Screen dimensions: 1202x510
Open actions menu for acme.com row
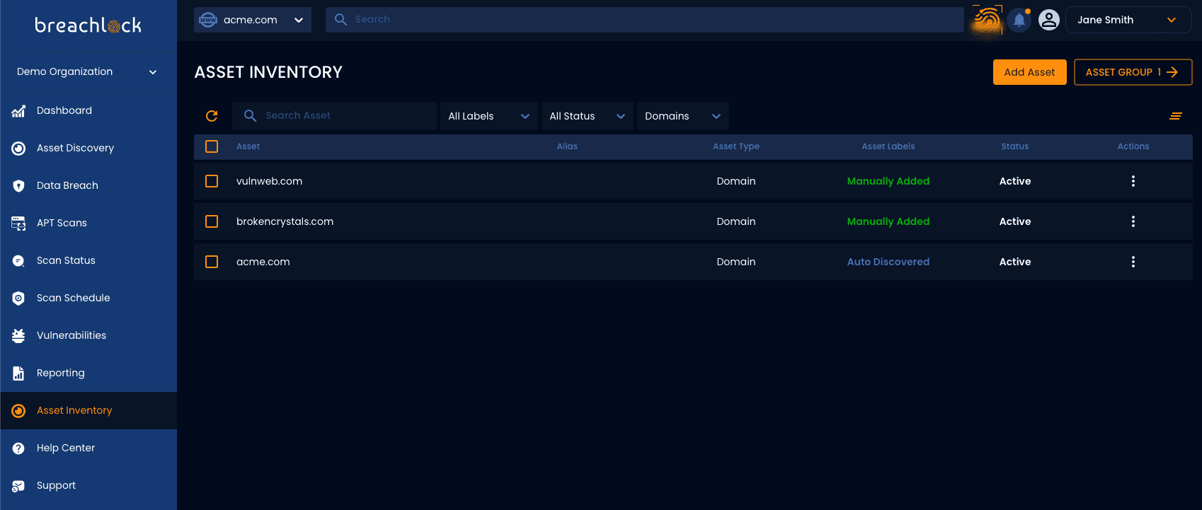[1133, 262]
